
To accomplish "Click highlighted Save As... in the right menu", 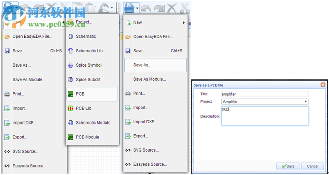I will click(155, 65).
